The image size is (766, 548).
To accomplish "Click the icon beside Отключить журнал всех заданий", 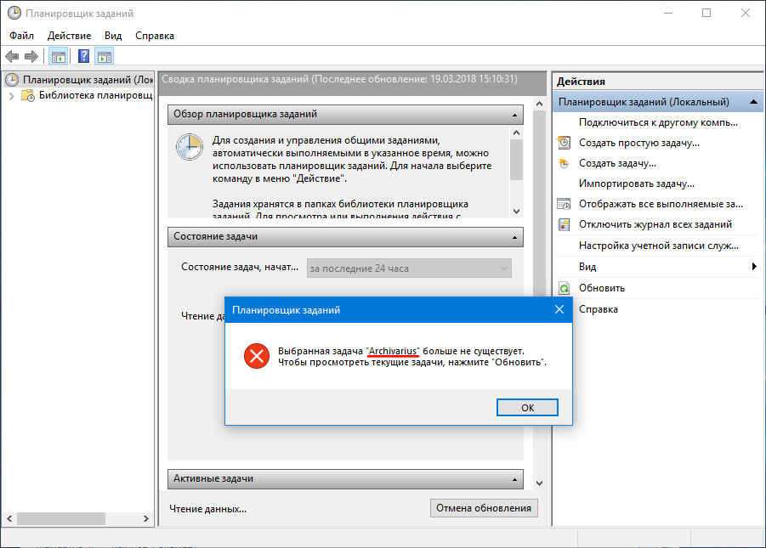I will click(x=564, y=224).
